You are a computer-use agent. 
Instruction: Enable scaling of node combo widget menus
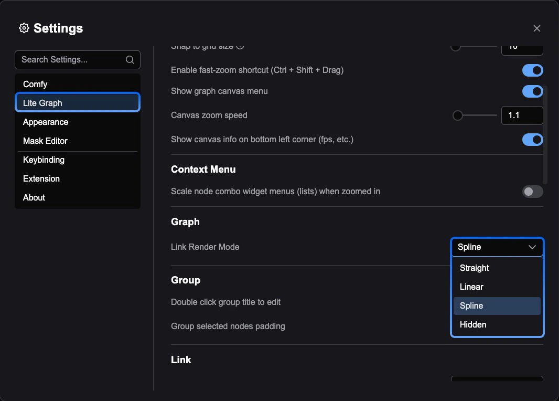point(532,192)
